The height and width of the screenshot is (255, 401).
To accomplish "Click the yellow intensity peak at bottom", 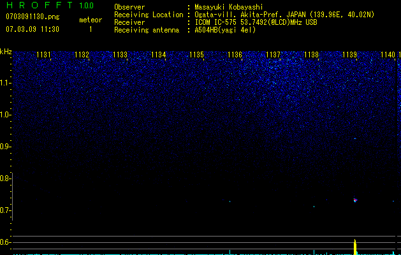I will pos(355,247).
